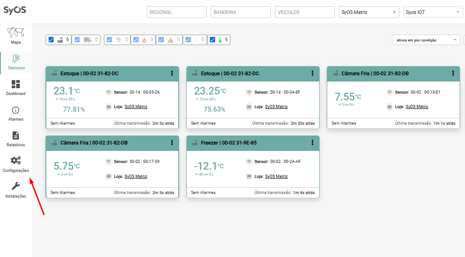
Task: Go to Alarmes in the sidebar
Action: click(16, 113)
